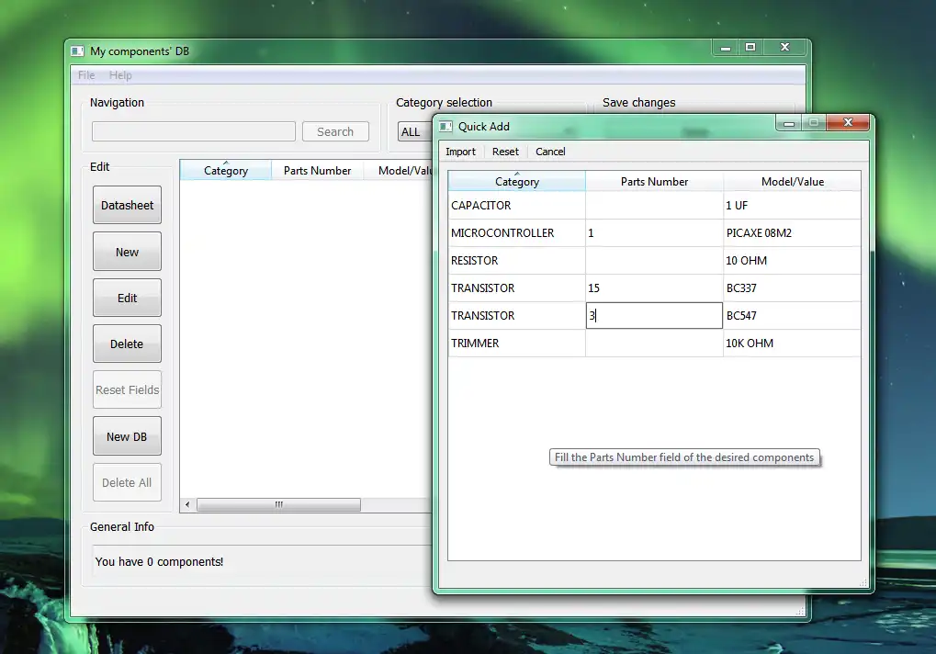Click the Quick Add window title icon
936x654 pixels.
pyautogui.click(x=446, y=127)
